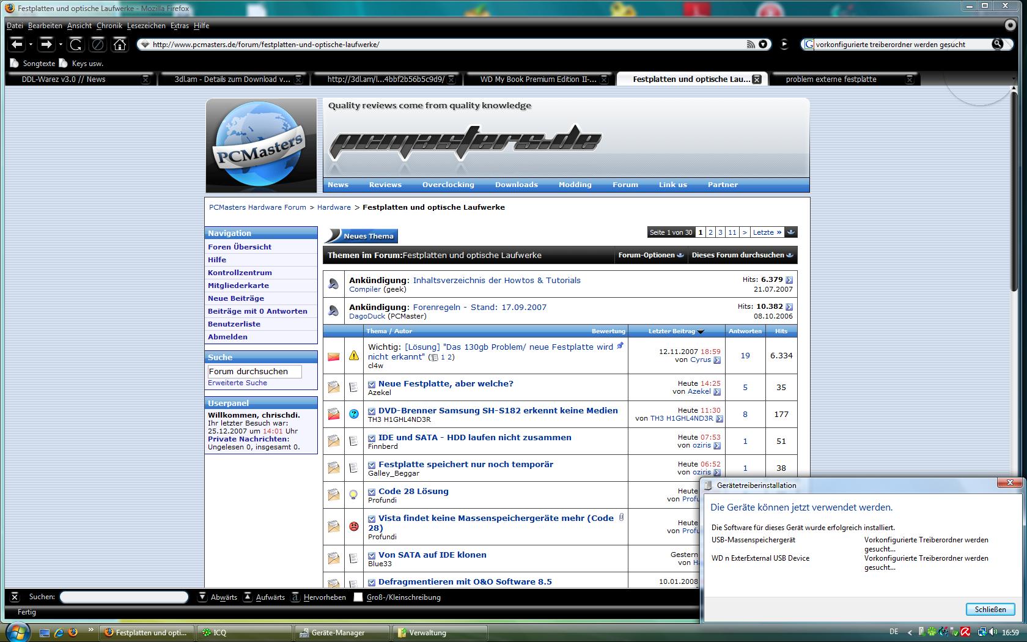Jump to first new post of 'Von SATA auf IDE klonen'
The image size is (1027, 642).
pyautogui.click(x=372, y=555)
